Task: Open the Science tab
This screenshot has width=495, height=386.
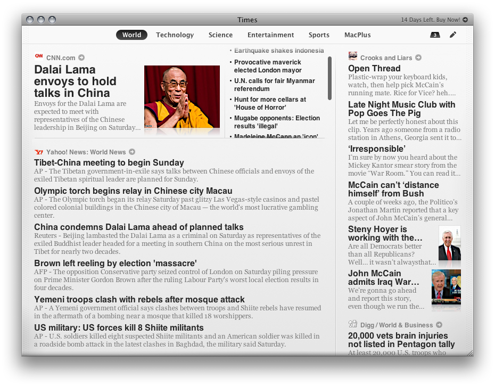Action: 220,35
